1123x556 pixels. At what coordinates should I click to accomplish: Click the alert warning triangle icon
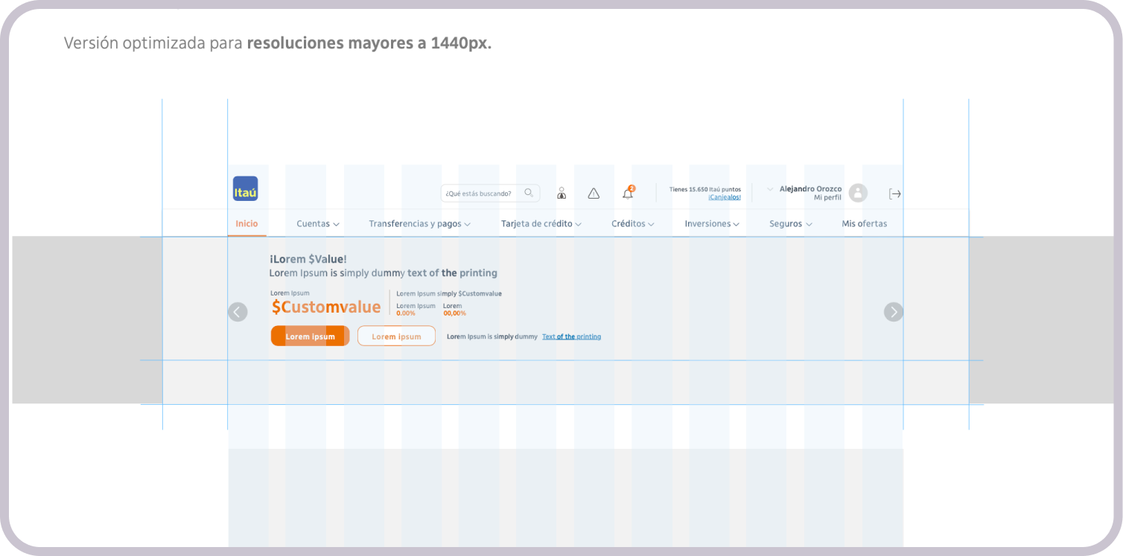tap(594, 193)
